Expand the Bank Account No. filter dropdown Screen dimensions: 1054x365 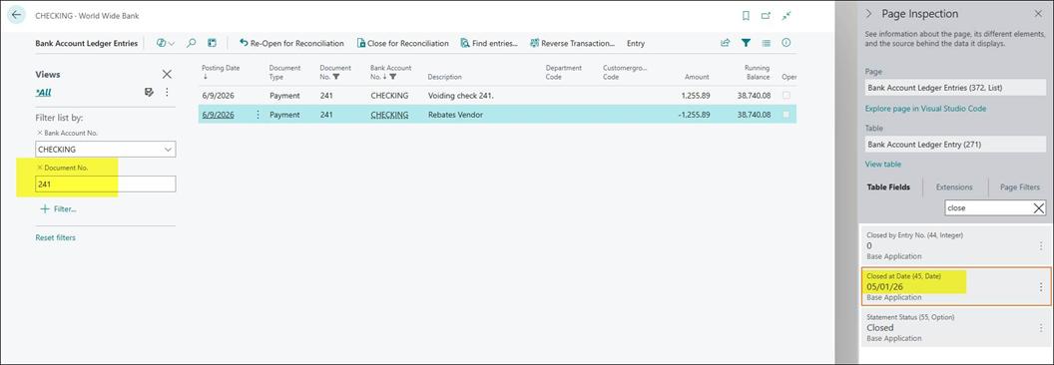(168, 150)
